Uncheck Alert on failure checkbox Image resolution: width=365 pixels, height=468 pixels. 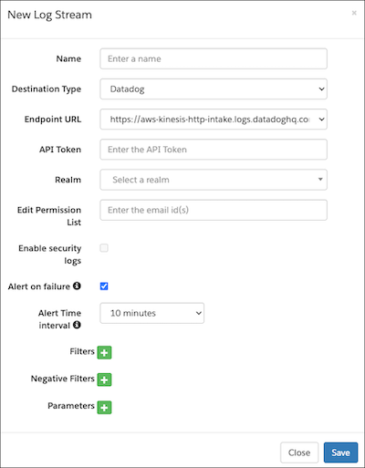104,286
